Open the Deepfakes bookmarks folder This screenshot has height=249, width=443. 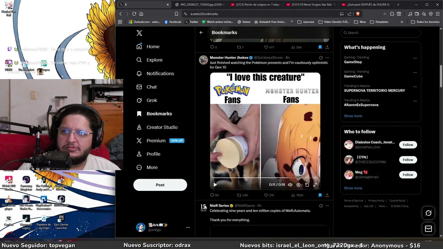pos(379,22)
